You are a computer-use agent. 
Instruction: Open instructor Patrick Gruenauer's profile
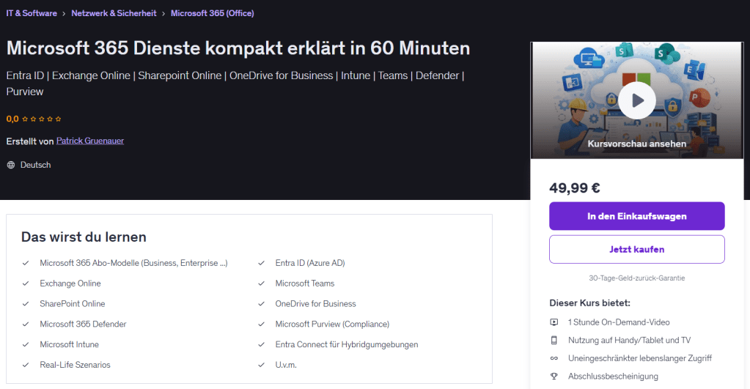(89, 141)
